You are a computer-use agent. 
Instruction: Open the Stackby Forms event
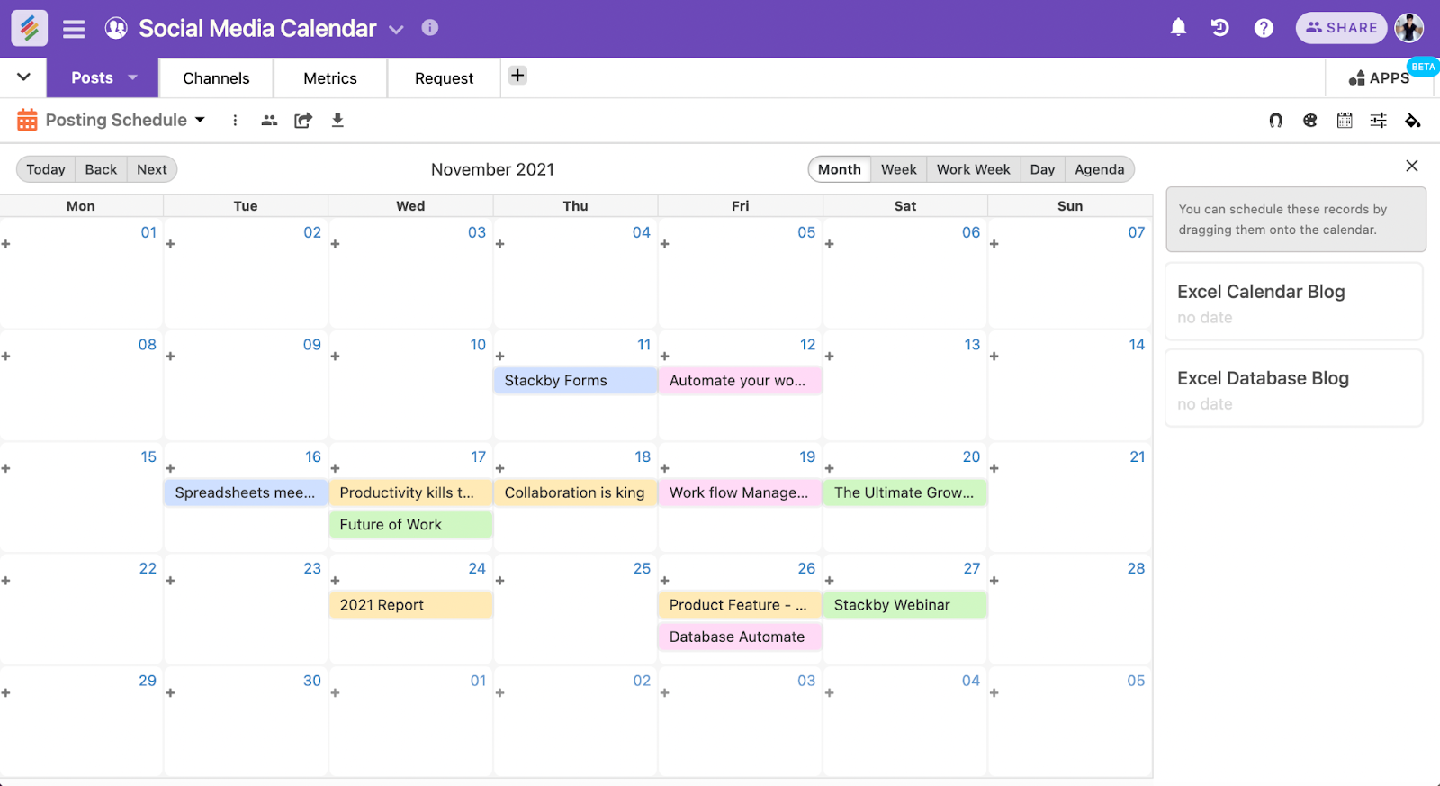(x=575, y=381)
